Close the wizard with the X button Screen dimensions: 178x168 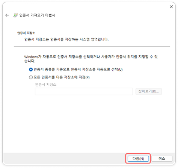[171, 7]
